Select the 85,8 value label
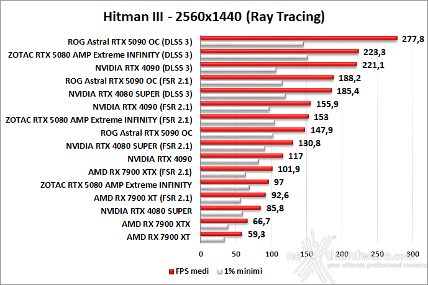The image size is (428, 285). (275, 208)
